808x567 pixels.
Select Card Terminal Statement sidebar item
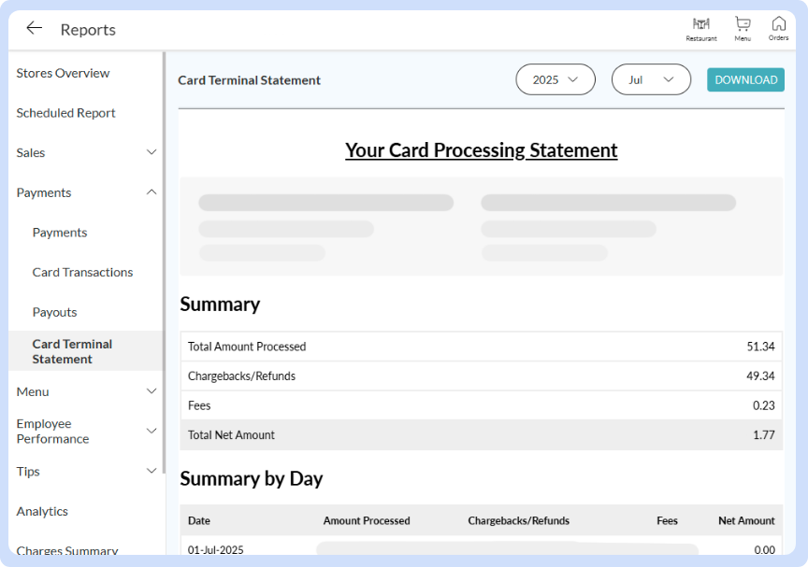click(x=72, y=351)
